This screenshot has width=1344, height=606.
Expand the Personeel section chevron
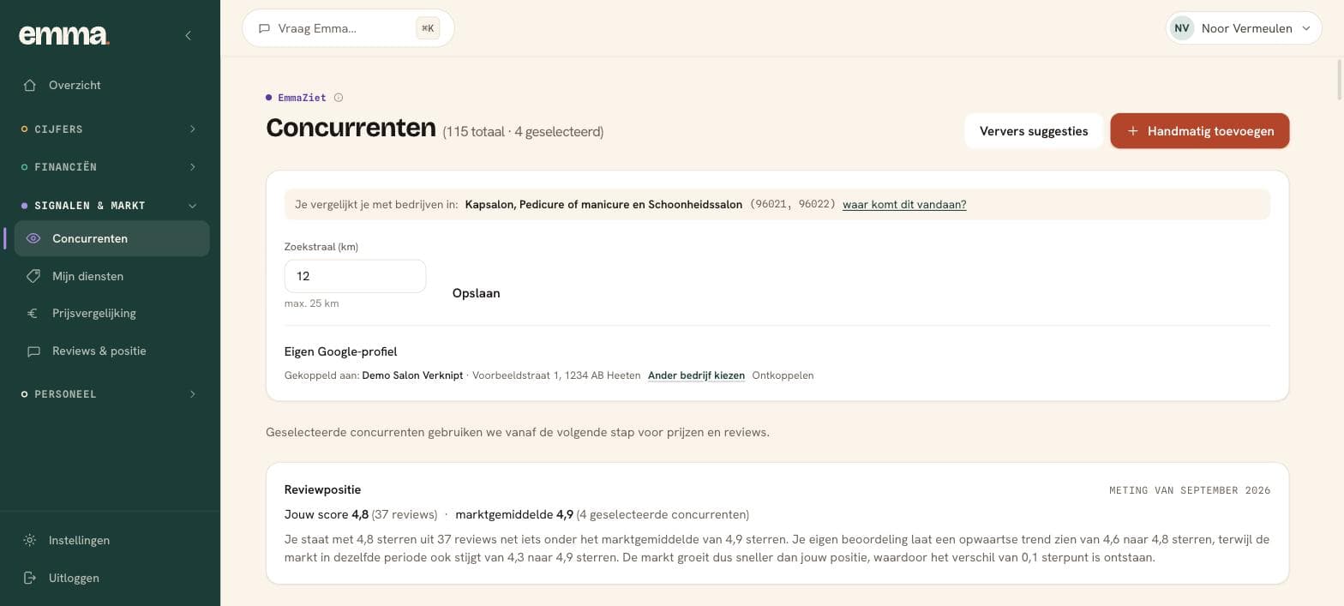[x=192, y=394]
